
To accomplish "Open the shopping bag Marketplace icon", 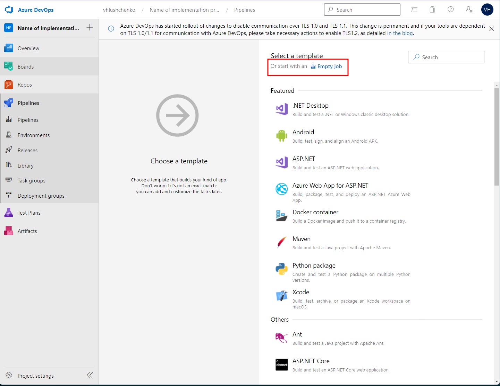I will pyautogui.click(x=432, y=10).
